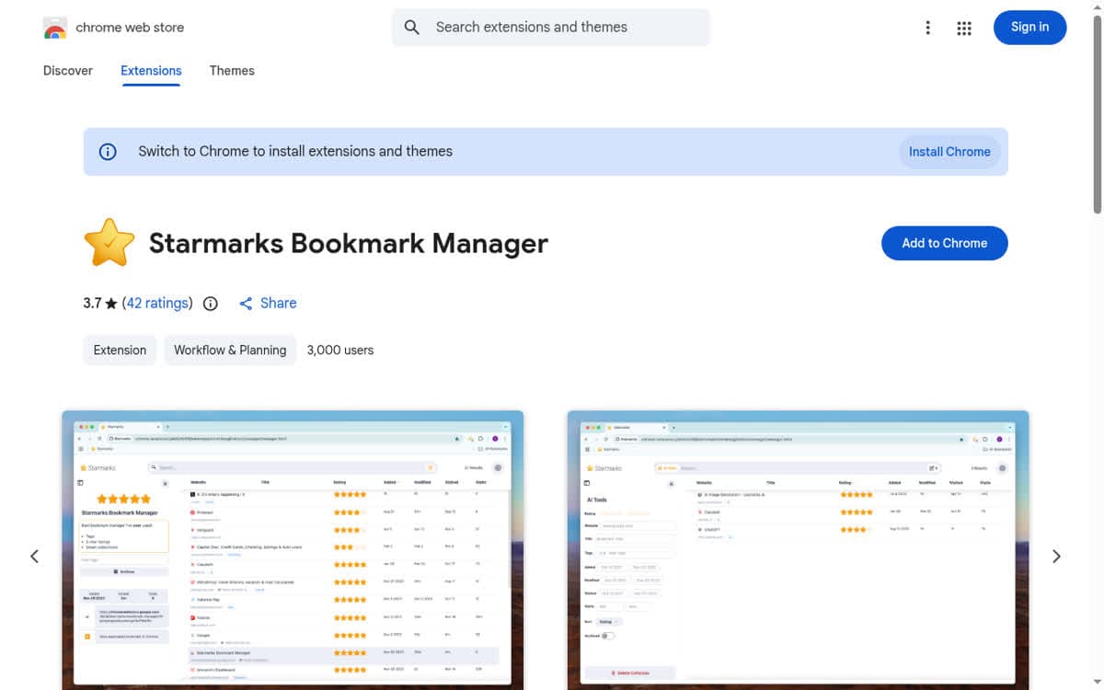Switch to the Themes tab

[x=232, y=71]
